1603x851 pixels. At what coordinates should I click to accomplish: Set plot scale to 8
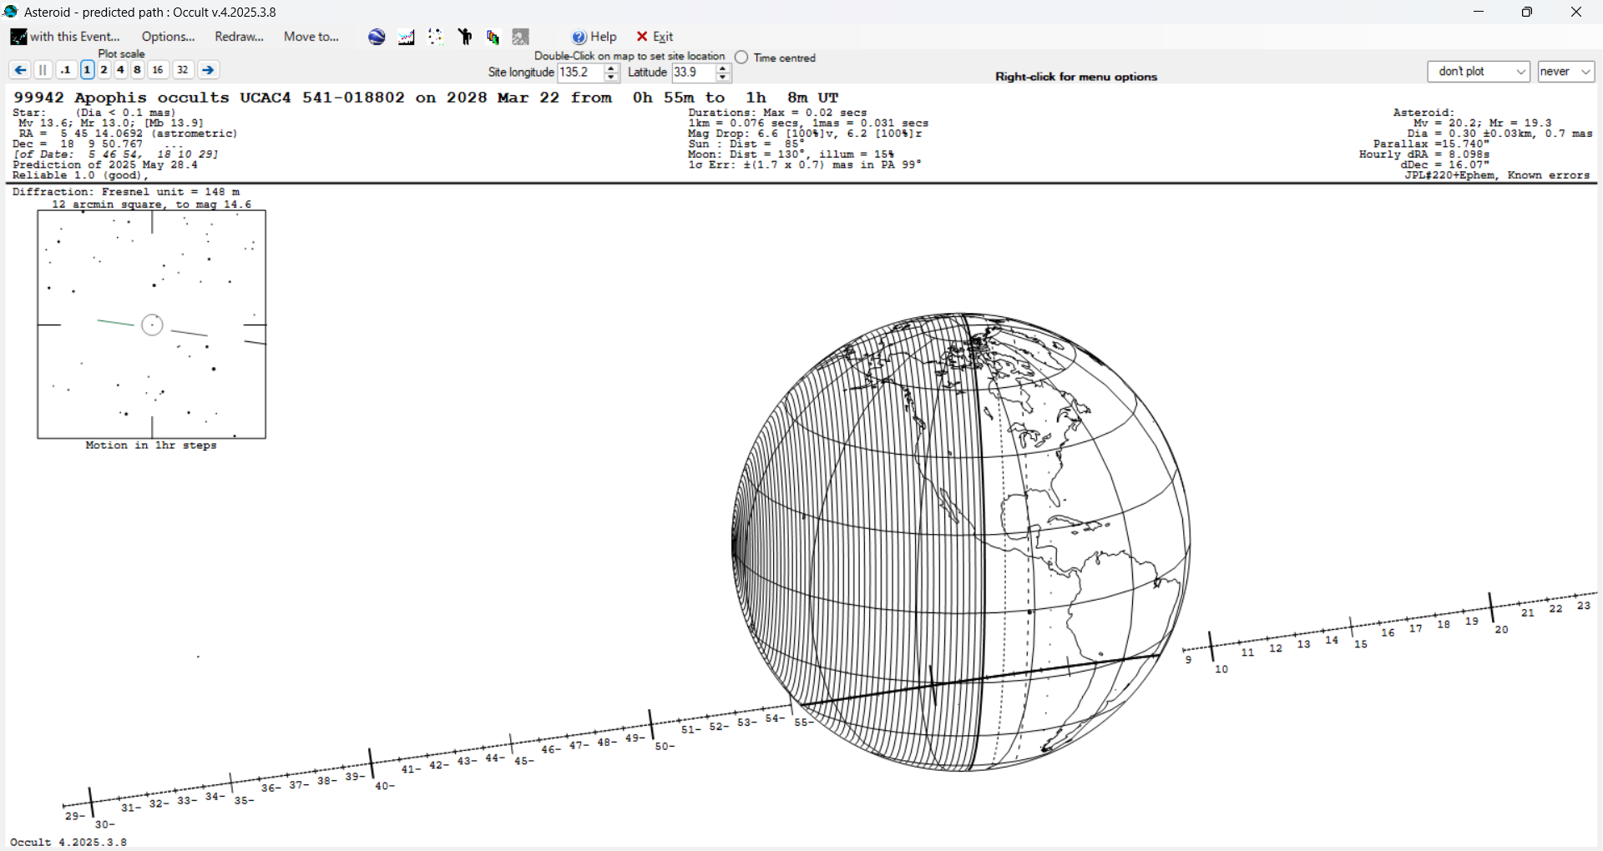pyautogui.click(x=138, y=70)
